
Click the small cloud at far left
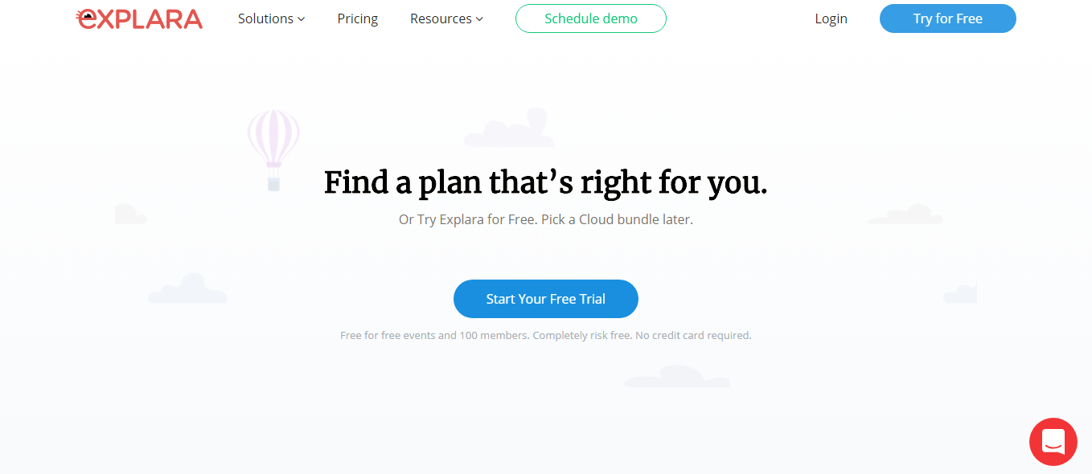(131, 214)
